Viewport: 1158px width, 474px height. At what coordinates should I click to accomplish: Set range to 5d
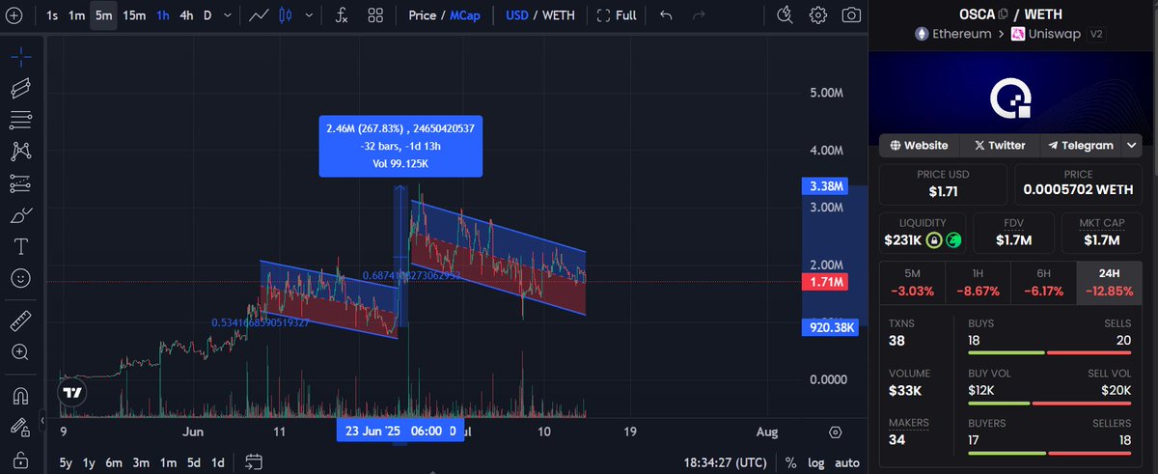point(194,461)
